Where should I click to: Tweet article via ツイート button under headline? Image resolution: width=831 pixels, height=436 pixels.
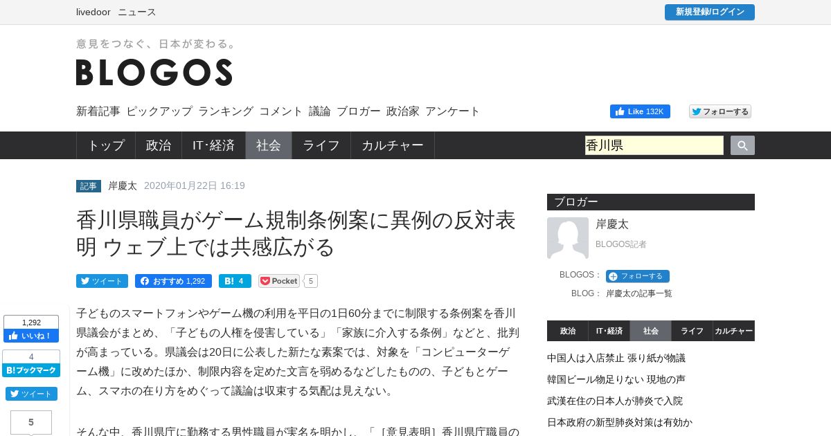(102, 281)
